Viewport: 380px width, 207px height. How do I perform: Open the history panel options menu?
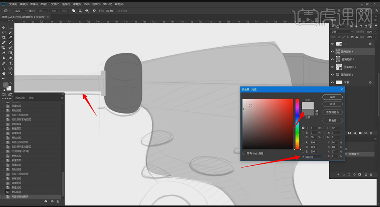coord(62,98)
